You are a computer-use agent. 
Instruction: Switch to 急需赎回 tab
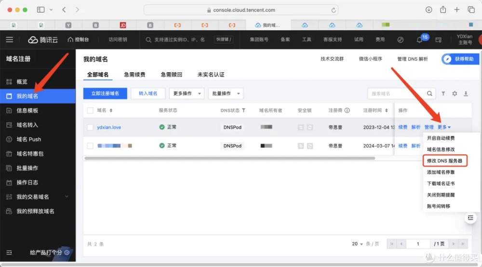[x=172, y=74]
